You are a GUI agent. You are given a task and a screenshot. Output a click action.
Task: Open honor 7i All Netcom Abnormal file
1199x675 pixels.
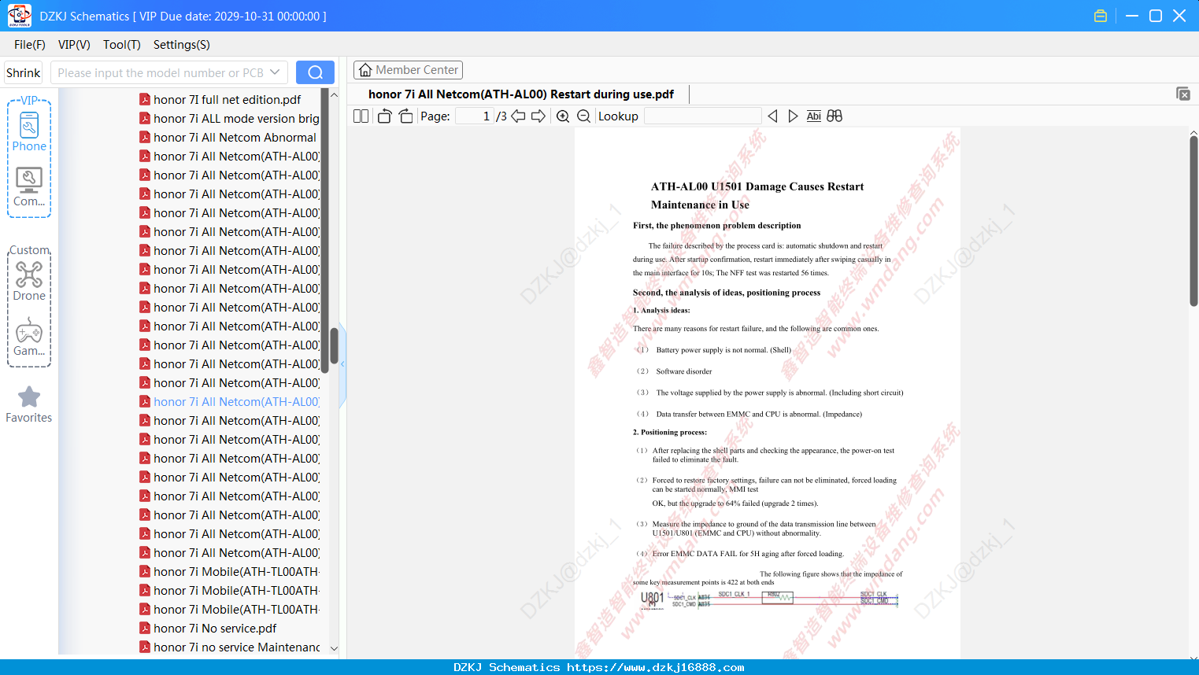(x=229, y=138)
